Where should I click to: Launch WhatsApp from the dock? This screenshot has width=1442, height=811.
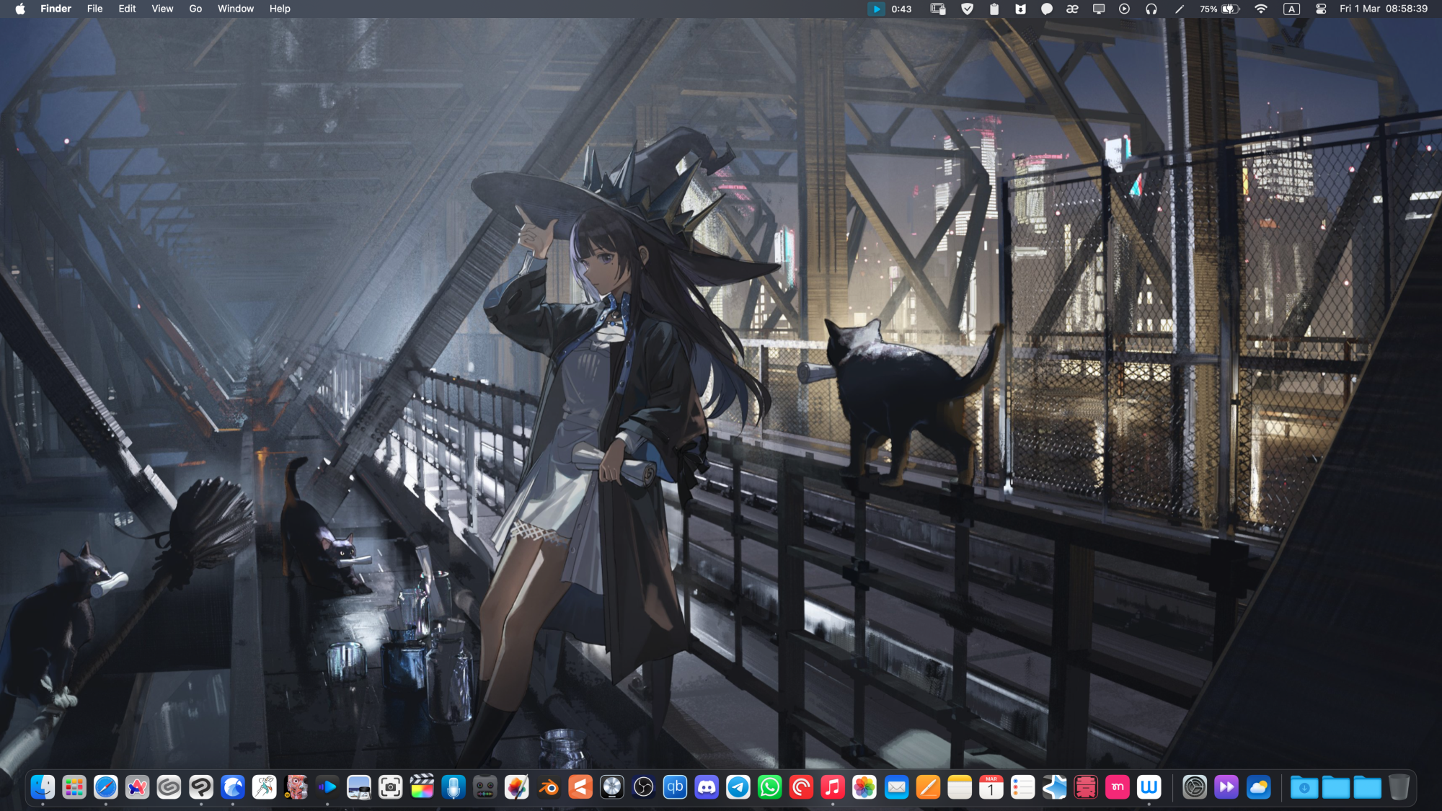tap(770, 787)
